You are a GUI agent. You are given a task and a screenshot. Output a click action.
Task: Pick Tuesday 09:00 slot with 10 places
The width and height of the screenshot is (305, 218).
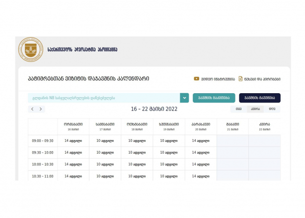coord(105,141)
